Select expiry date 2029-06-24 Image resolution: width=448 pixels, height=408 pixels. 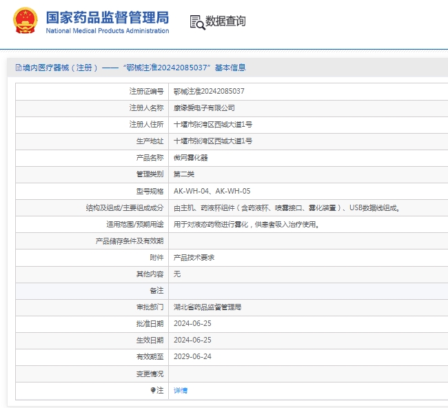(x=192, y=356)
